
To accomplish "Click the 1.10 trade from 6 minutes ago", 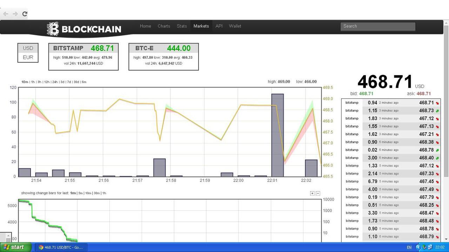I will [391, 237].
